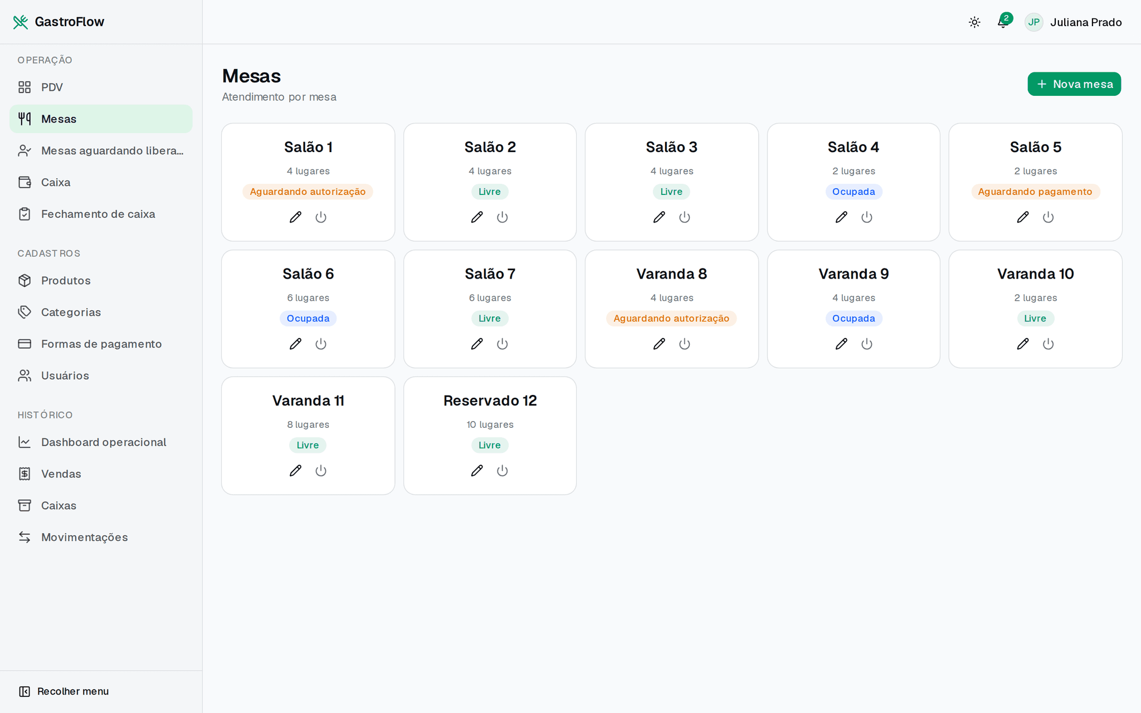Navigate to Produtos

tap(101, 280)
